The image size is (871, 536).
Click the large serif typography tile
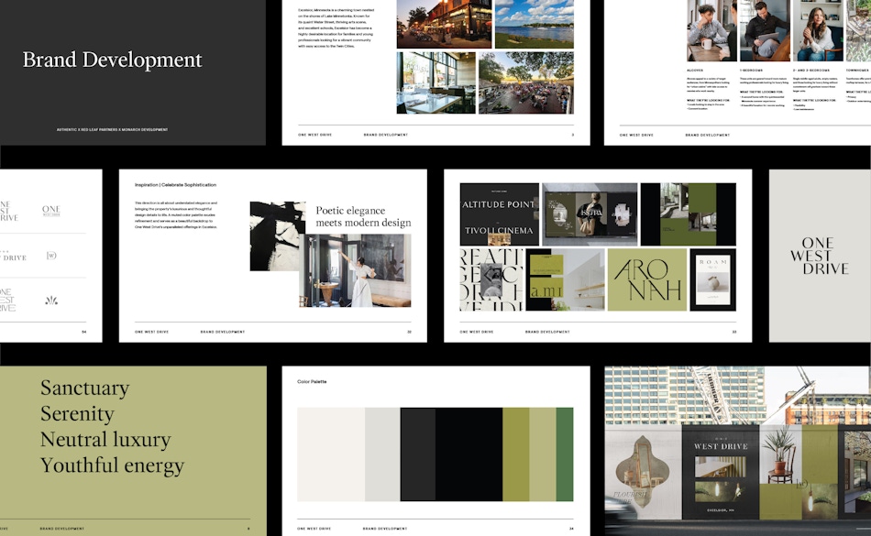(491, 279)
